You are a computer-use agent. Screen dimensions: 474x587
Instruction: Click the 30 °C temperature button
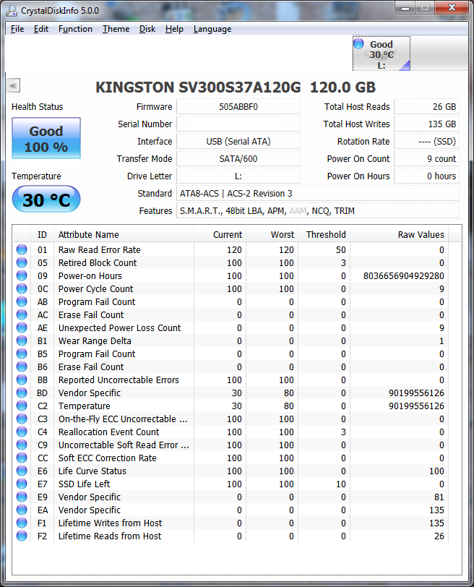[46, 200]
